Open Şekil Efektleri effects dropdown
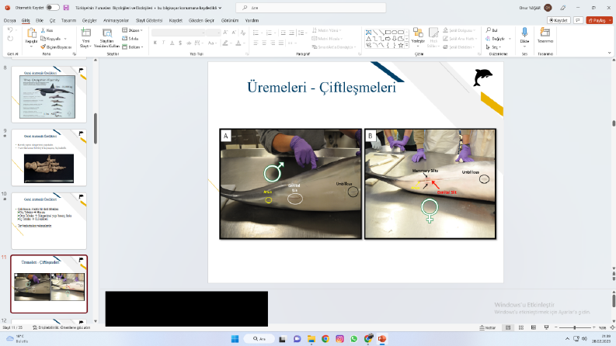Screen dimensions: 616x346 pyautogui.click(x=458, y=47)
